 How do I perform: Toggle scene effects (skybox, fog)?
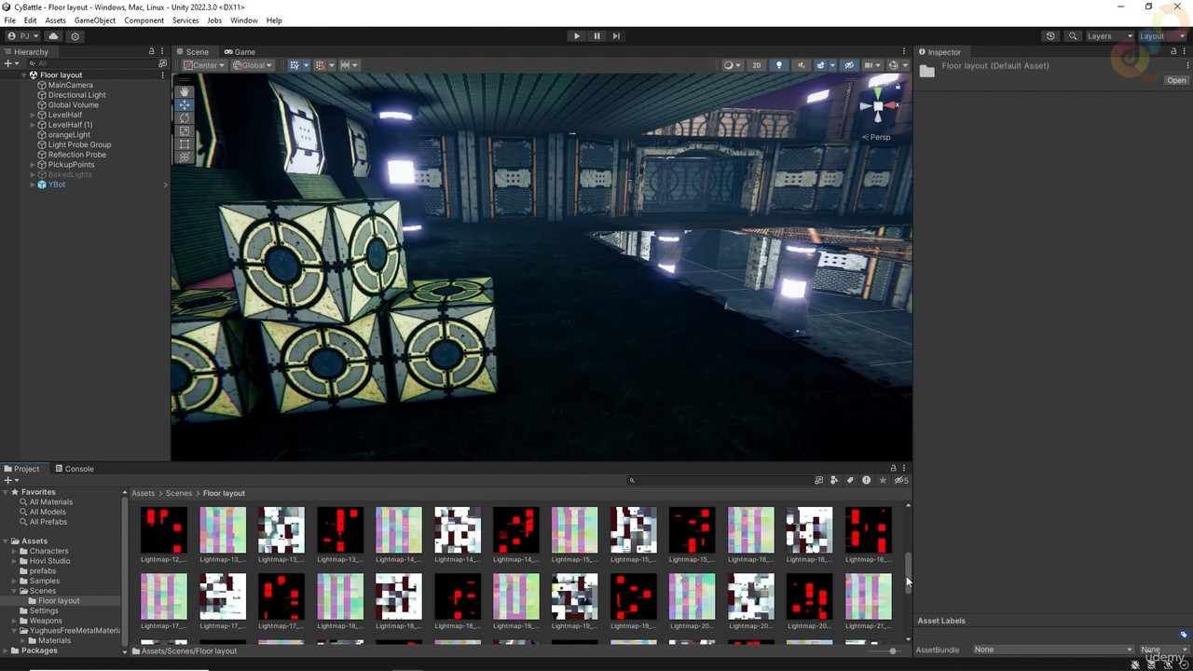tap(823, 65)
